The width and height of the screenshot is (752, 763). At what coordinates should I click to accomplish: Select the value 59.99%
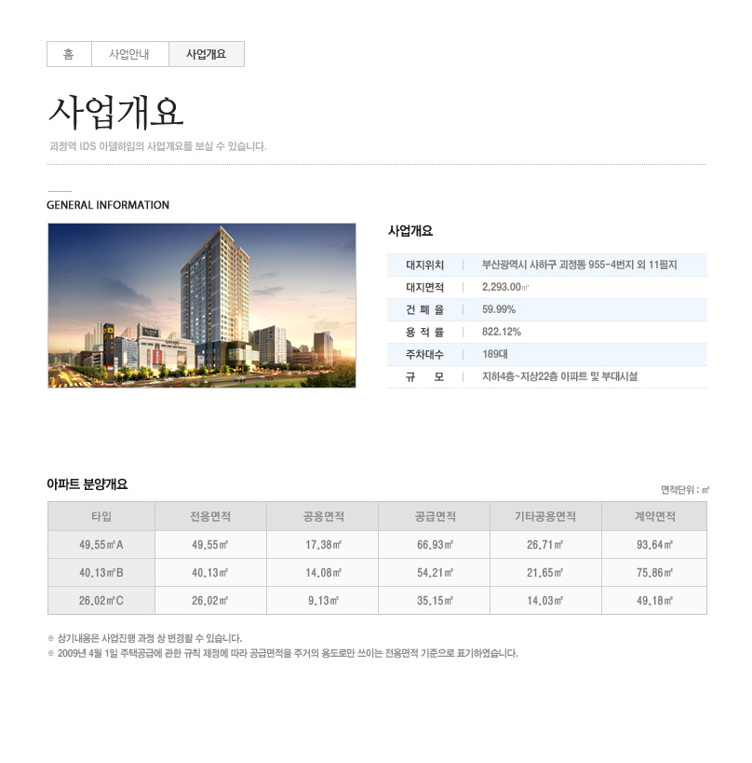coord(499,309)
